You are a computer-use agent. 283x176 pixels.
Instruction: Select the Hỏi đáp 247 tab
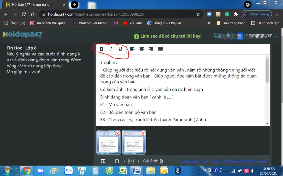[35, 5]
